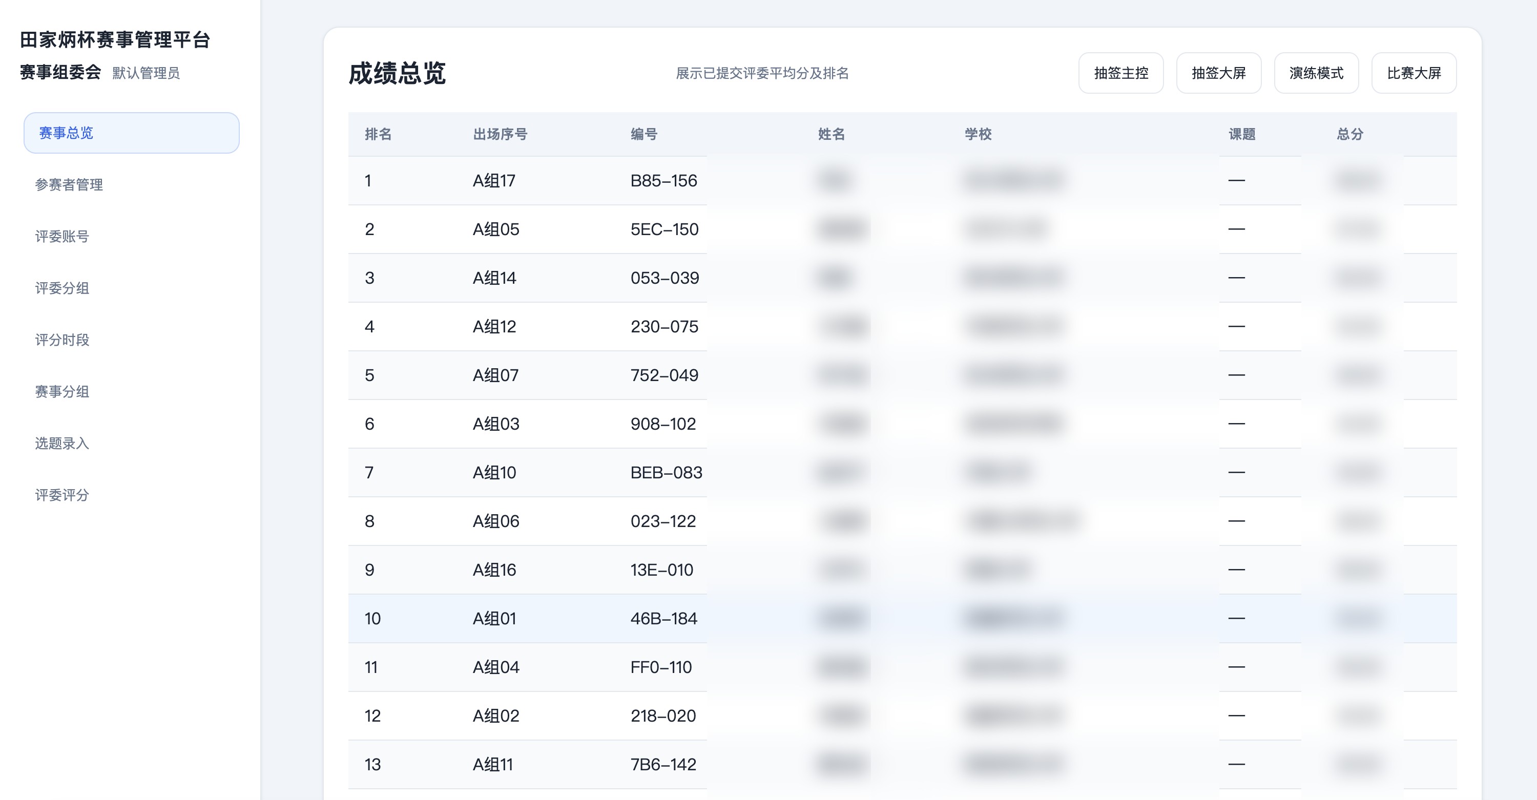Click the 赛事组委会 role label

click(x=60, y=72)
